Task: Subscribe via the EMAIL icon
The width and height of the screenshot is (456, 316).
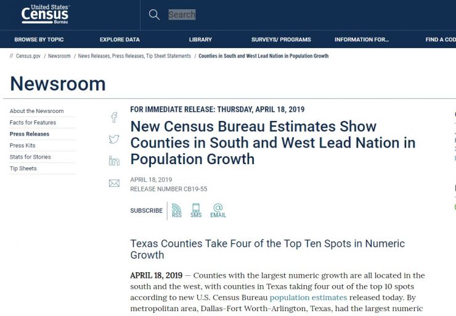Action: (x=218, y=210)
